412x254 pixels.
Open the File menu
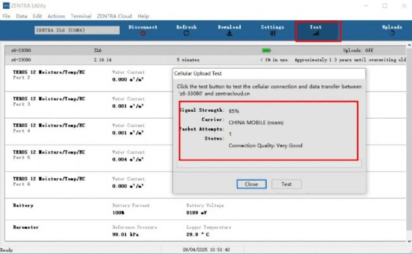[6, 16]
